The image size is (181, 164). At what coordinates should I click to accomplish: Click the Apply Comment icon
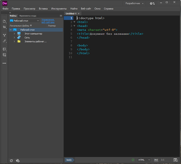pos(4,49)
